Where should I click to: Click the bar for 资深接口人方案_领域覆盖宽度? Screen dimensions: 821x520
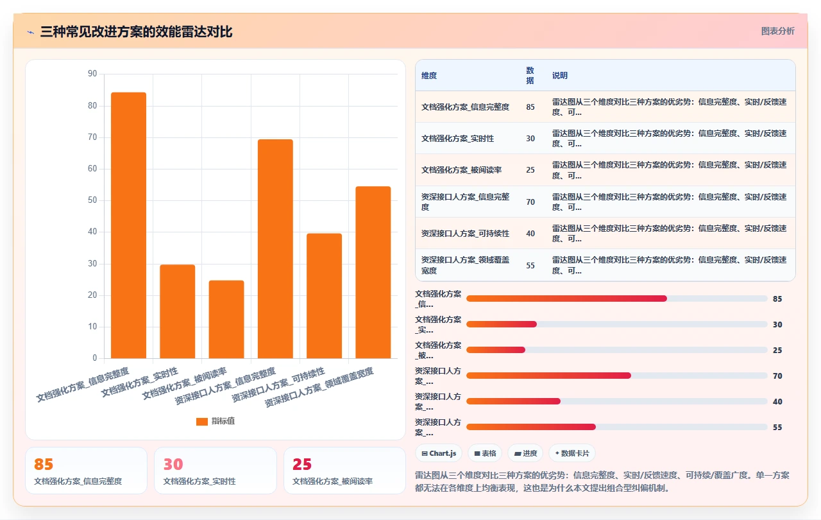click(373, 272)
